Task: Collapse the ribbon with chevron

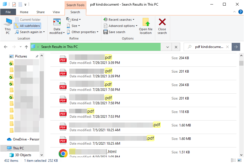Action: point(234,12)
